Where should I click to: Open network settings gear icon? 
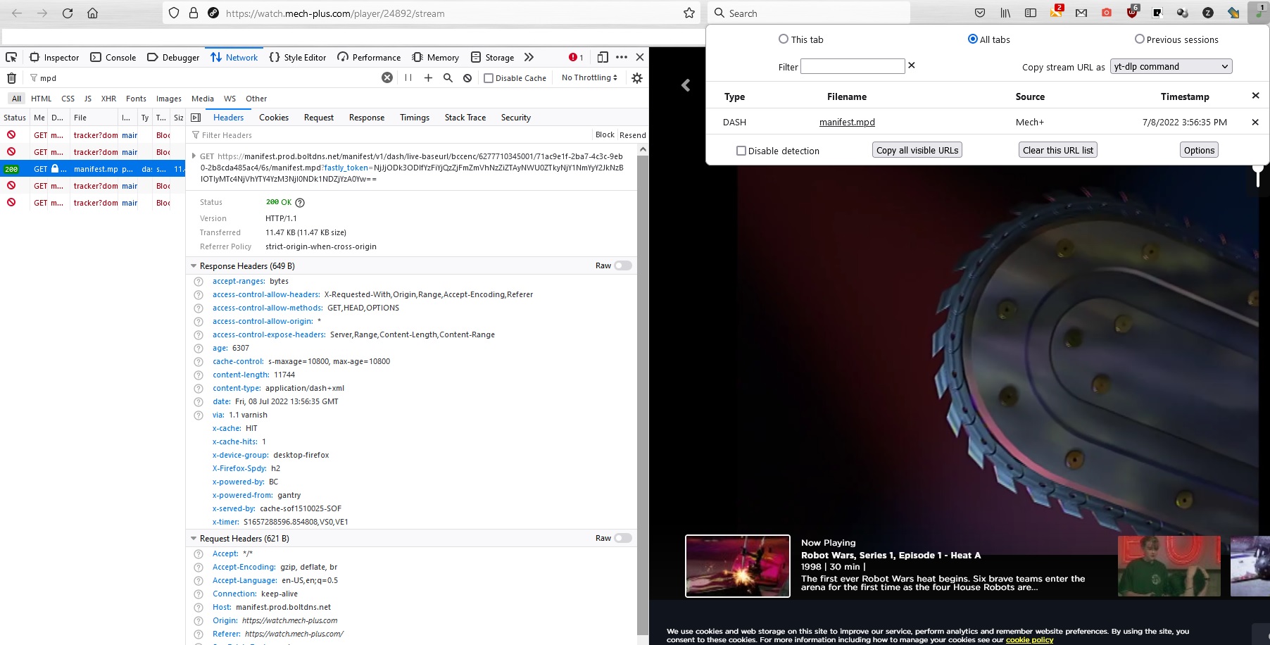[637, 78]
